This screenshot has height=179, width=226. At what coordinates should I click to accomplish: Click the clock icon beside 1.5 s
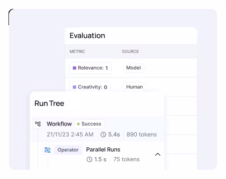tap(89, 159)
